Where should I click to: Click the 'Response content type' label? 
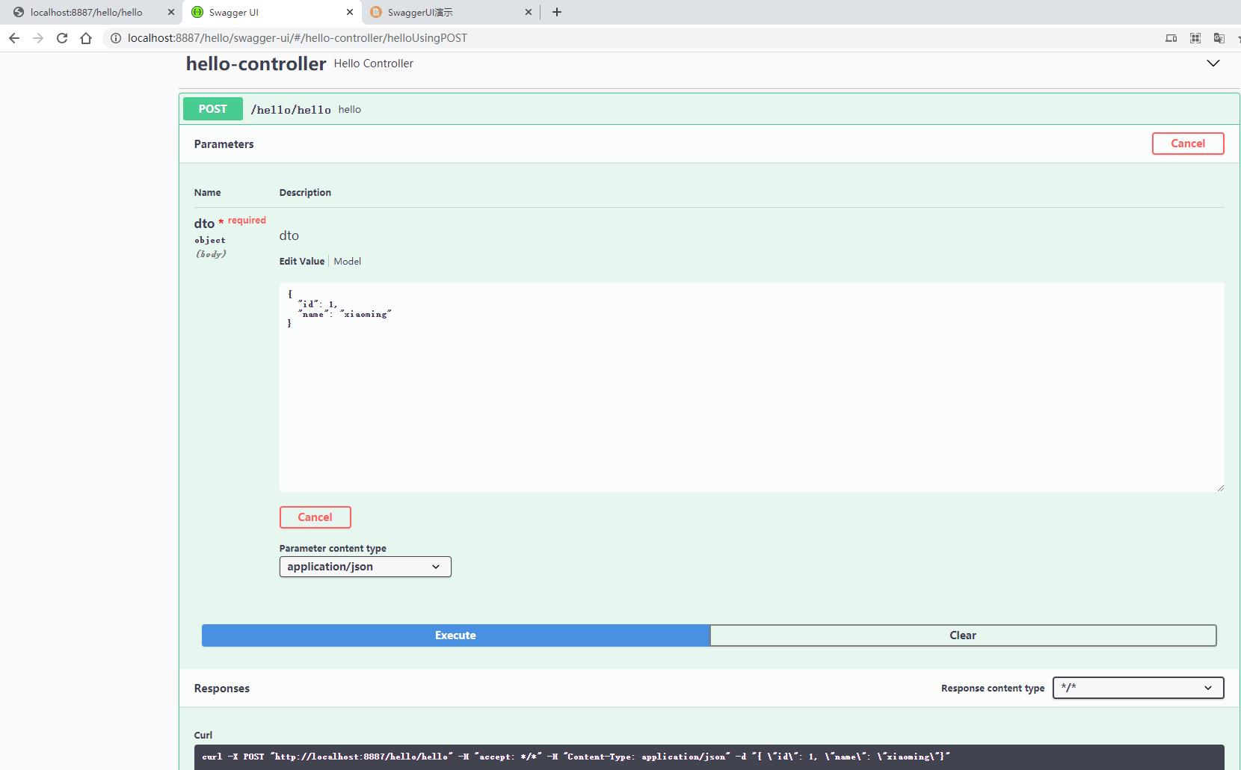[993, 688]
